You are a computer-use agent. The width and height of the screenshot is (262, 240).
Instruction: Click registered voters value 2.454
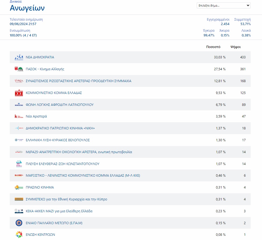(x=225, y=24)
